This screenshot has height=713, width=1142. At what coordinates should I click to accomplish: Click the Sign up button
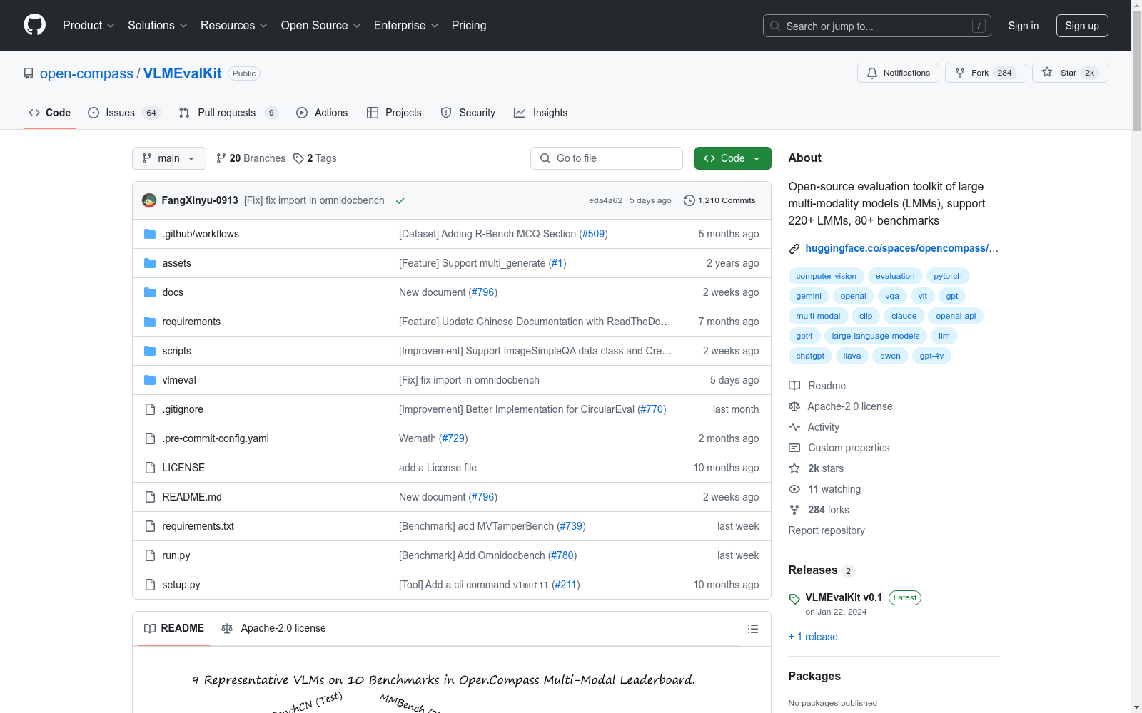point(1081,26)
